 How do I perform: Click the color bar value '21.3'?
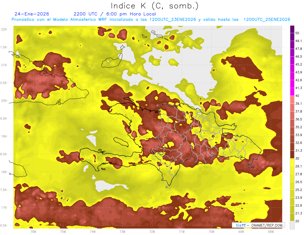tap(299, 213)
